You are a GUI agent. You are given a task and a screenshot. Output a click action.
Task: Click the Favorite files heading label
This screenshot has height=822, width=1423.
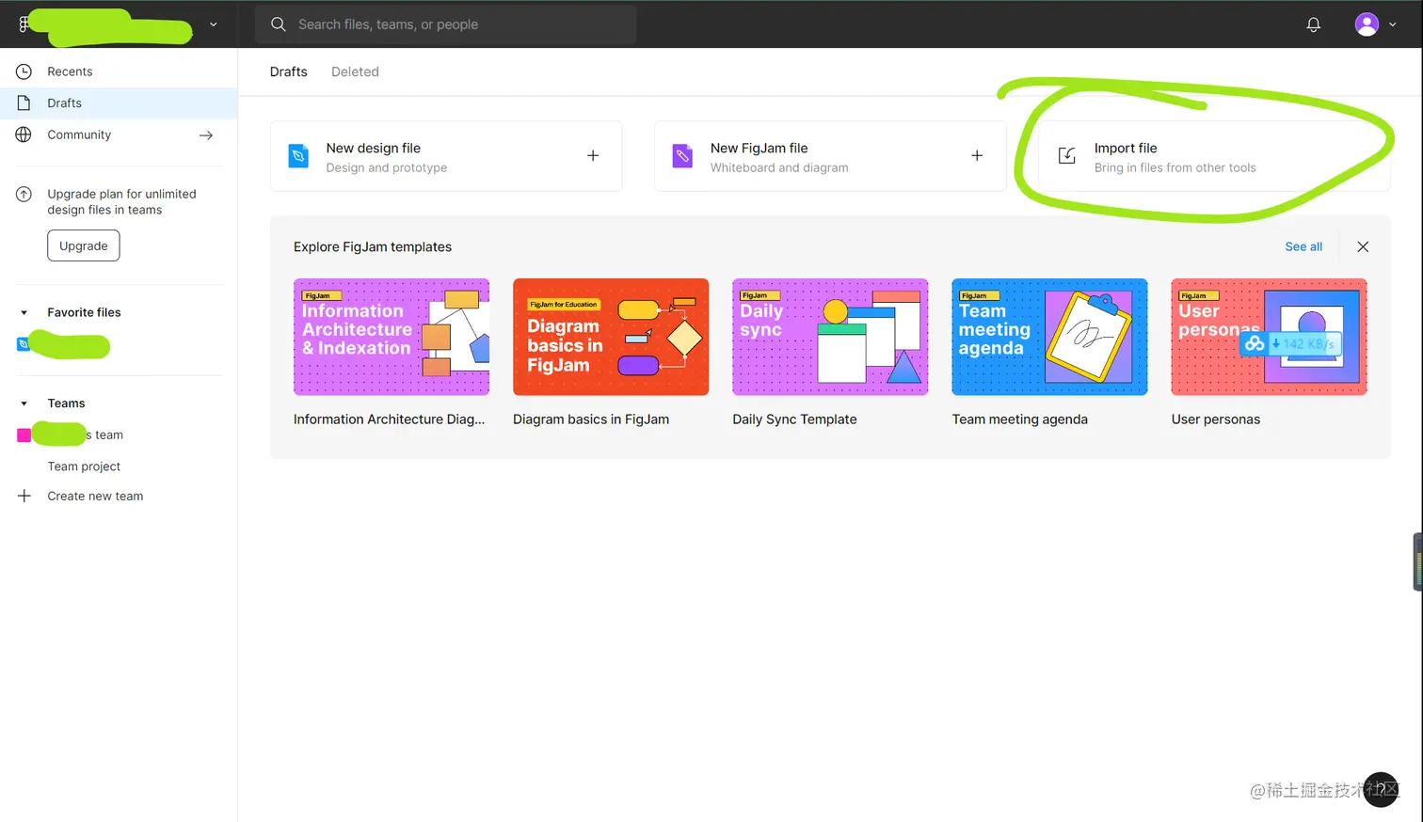click(84, 312)
